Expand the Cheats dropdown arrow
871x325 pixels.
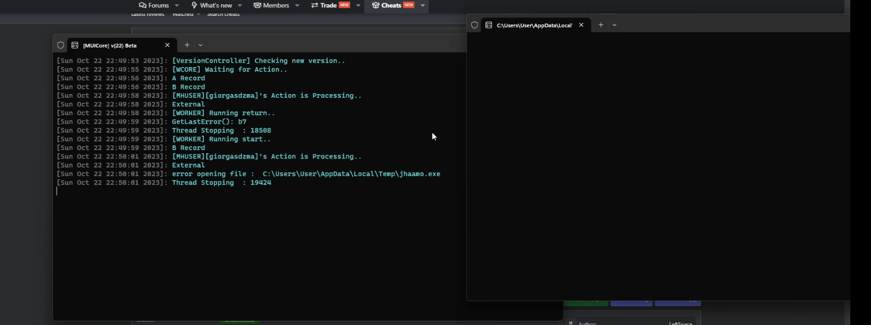423,5
